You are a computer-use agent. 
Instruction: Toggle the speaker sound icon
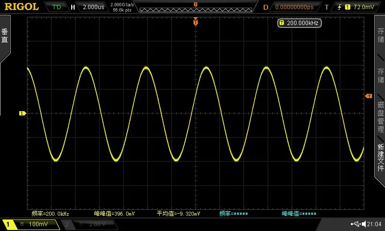364,224
